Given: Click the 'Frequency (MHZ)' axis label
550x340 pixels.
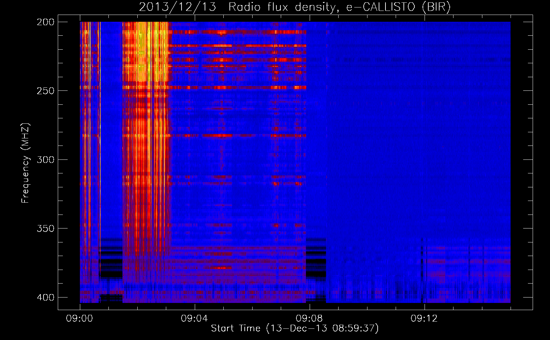Looking at the screenshot, I should pyautogui.click(x=25, y=163).
